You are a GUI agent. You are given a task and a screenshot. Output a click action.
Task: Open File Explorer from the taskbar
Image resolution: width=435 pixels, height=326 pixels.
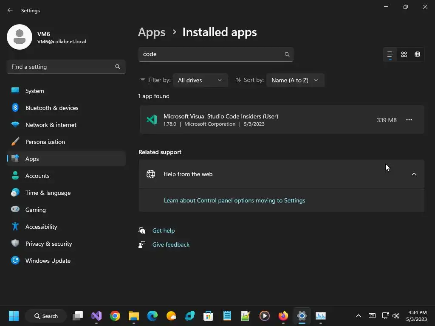(x=134, y=316)
